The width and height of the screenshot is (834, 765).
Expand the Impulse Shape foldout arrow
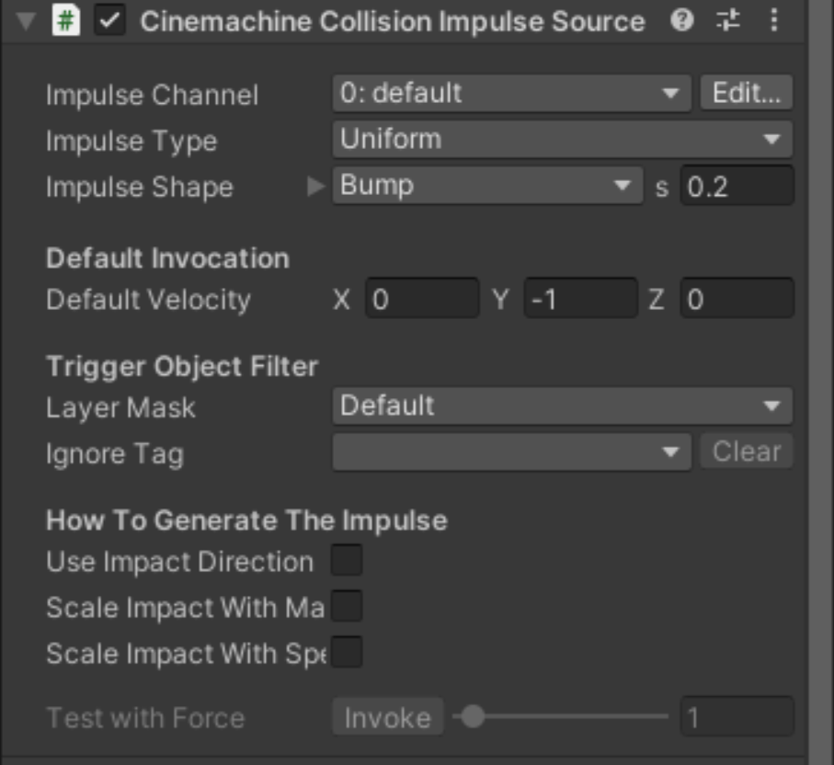point(316,187)
